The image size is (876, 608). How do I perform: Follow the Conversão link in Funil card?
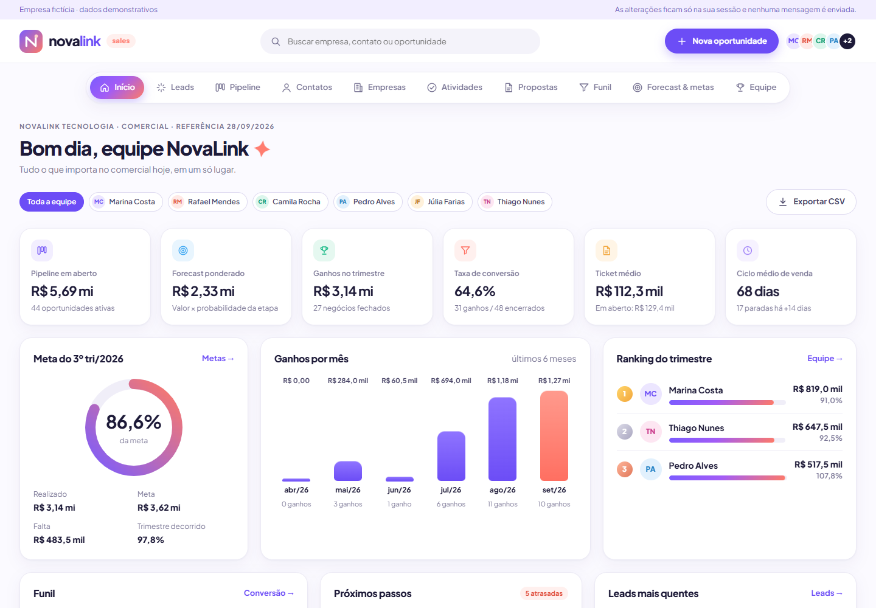pos(269,593)
